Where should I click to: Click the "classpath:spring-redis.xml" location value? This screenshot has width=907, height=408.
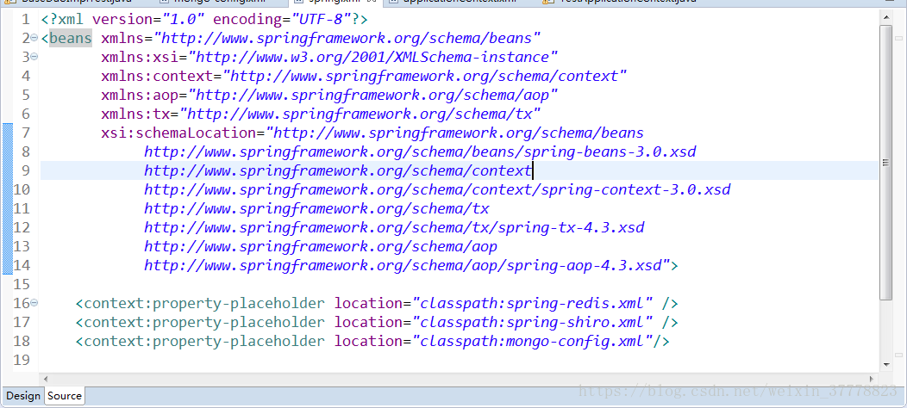pos(532,303)
